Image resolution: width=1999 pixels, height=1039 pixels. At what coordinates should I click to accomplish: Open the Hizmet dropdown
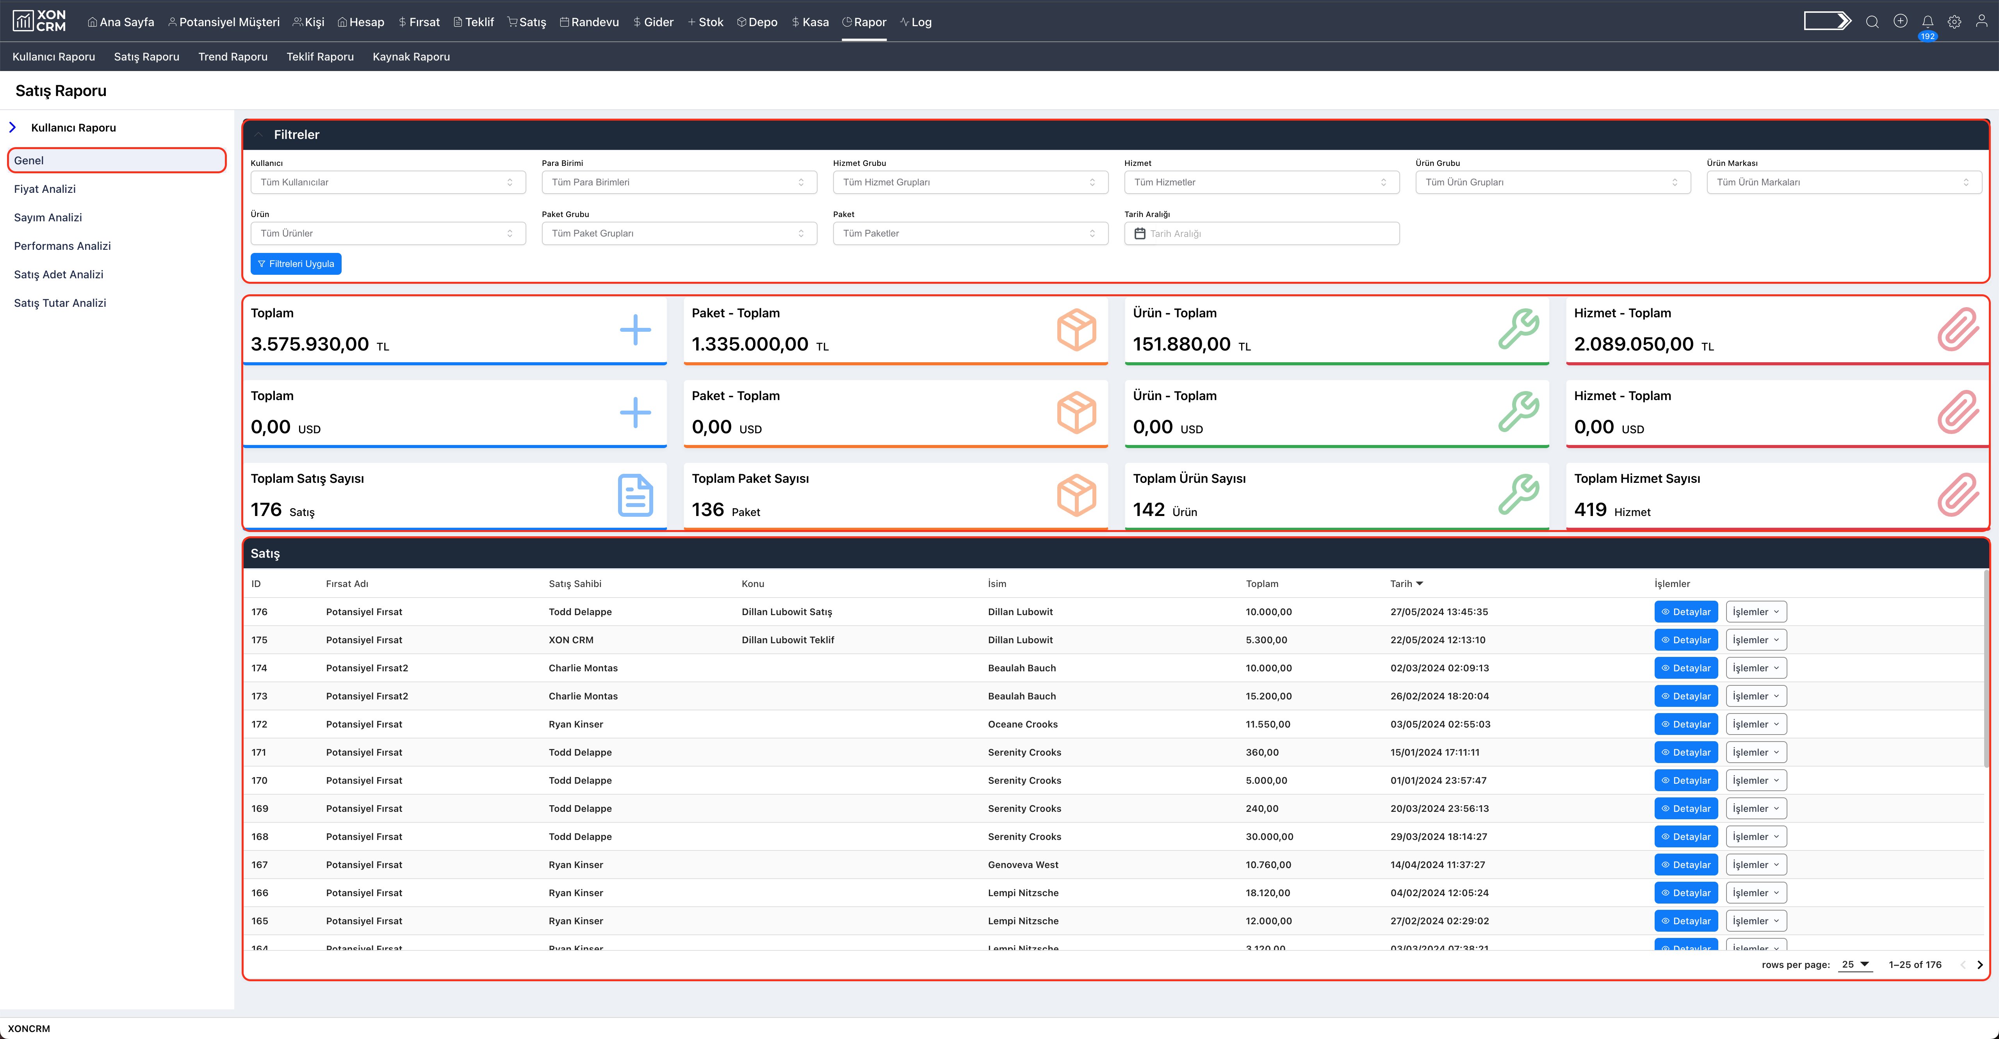pos(1262,182)
